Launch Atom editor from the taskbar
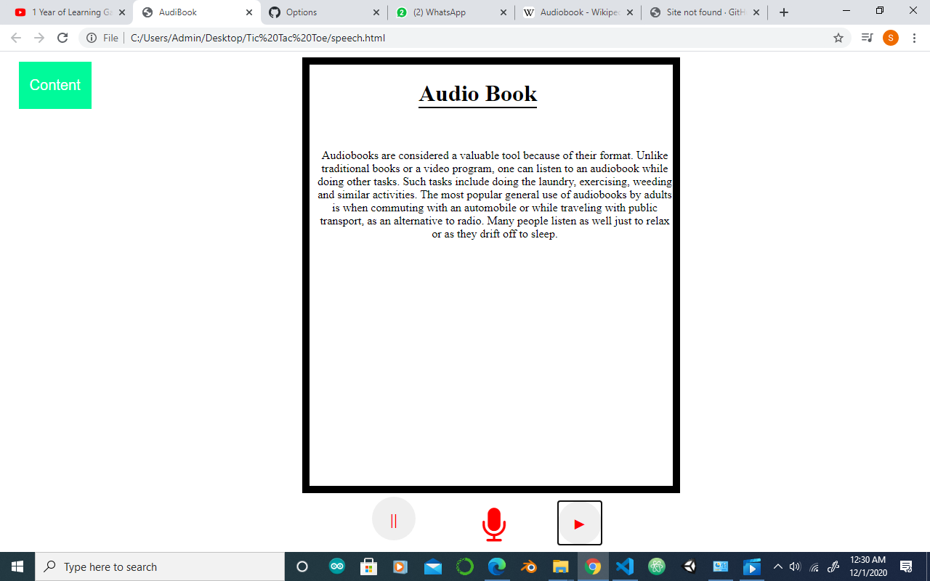This screenshot has width=930, height=581. click(x=657, y=566)
